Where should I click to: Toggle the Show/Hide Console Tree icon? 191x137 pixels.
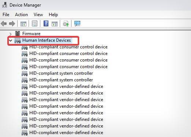[x=23, y=24]
